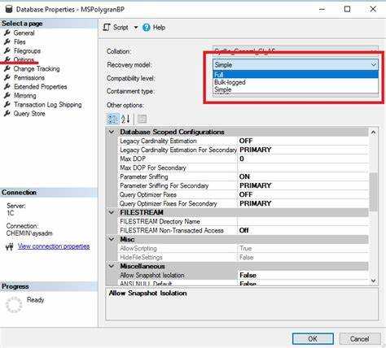The width and height of the screenshot is (386, 348).
Task: Open View connection properties link
Action: click(54, 246)
